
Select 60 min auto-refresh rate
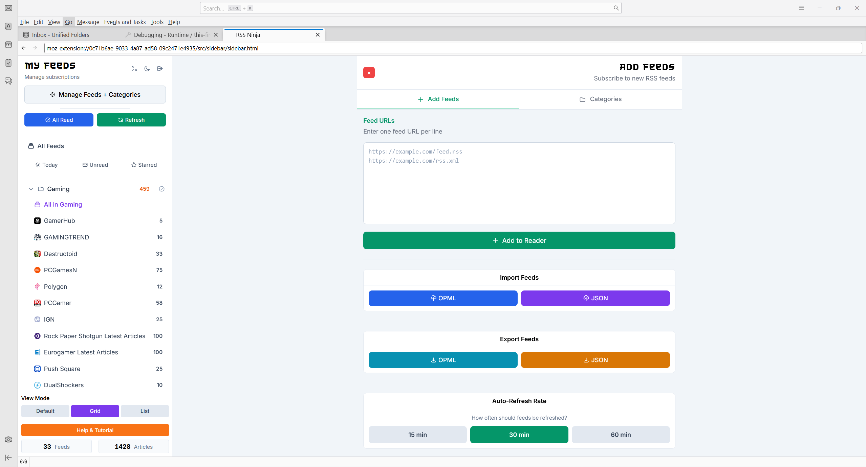pos(620,435)
